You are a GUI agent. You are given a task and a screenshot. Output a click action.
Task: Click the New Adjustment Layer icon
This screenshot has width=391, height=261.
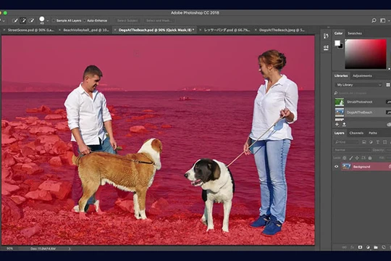(368, 247)
